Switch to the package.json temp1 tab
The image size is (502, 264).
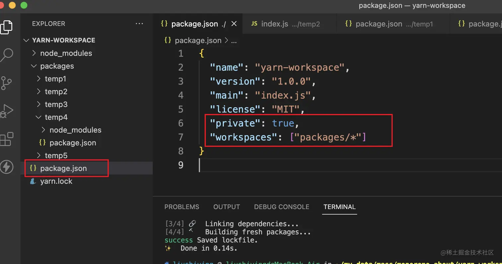393,24
